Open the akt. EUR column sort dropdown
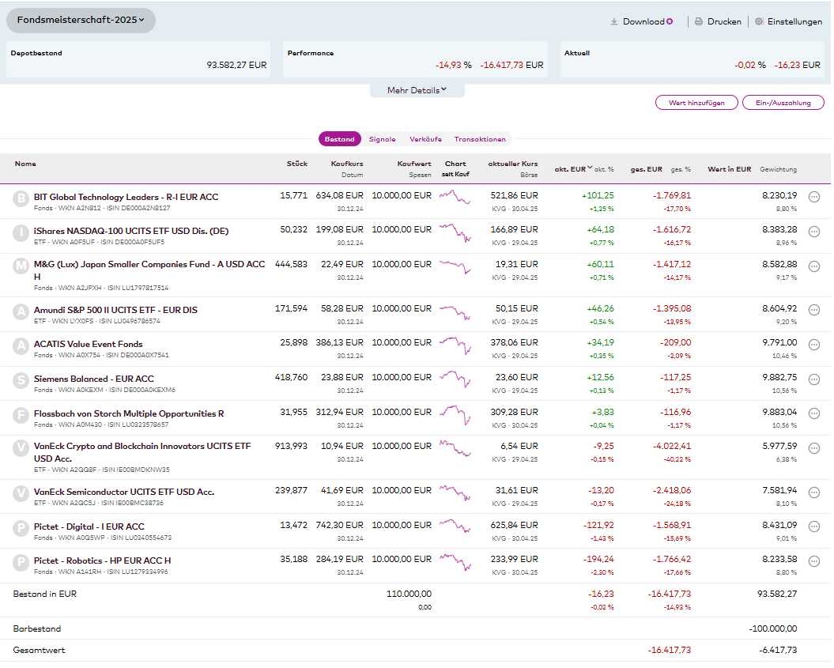Viewport: 834px width, 668px height. pyautogui.click(x=590, y=168)
